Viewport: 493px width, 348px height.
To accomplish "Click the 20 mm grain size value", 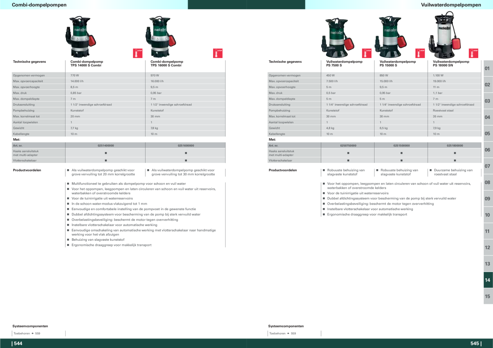I will point(75,116).
